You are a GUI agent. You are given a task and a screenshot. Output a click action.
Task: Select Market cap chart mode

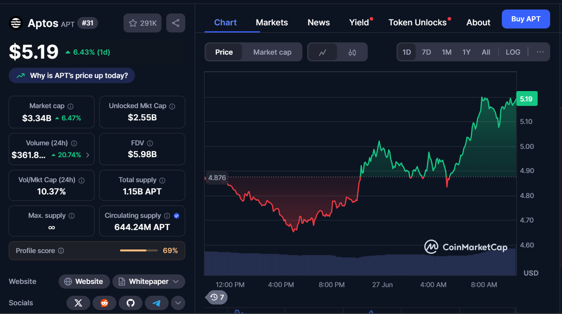[x=272, y=52]
